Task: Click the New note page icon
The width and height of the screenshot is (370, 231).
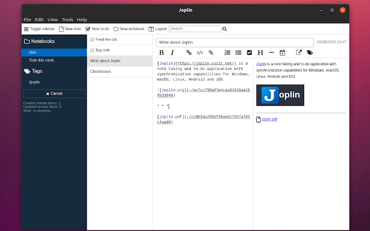Action: [61, 29]
